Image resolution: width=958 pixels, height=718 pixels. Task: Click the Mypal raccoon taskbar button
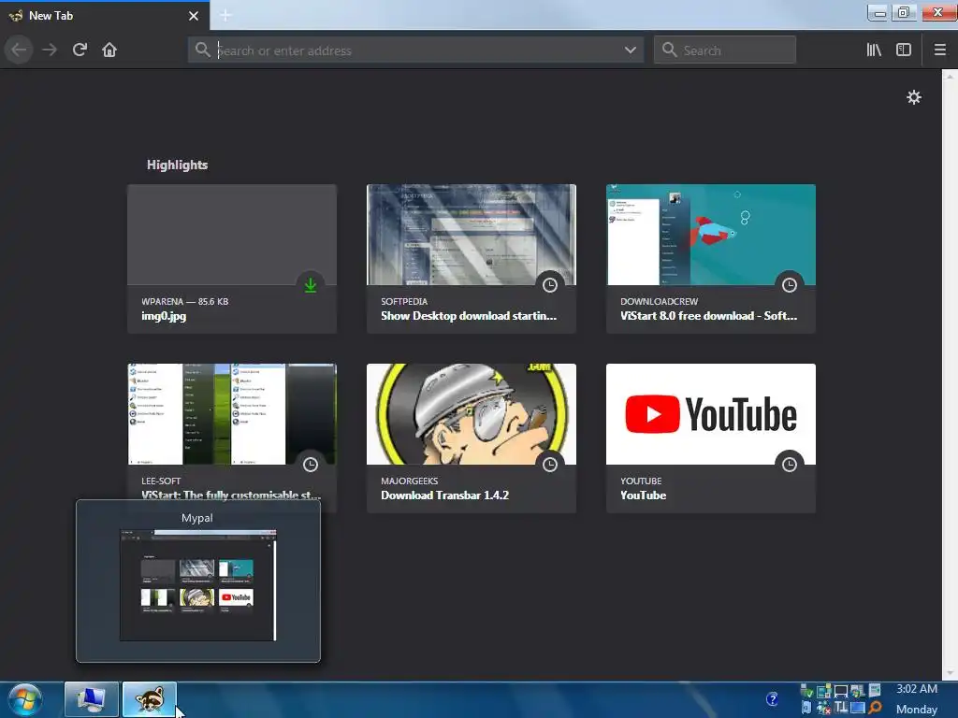[150, 699]
